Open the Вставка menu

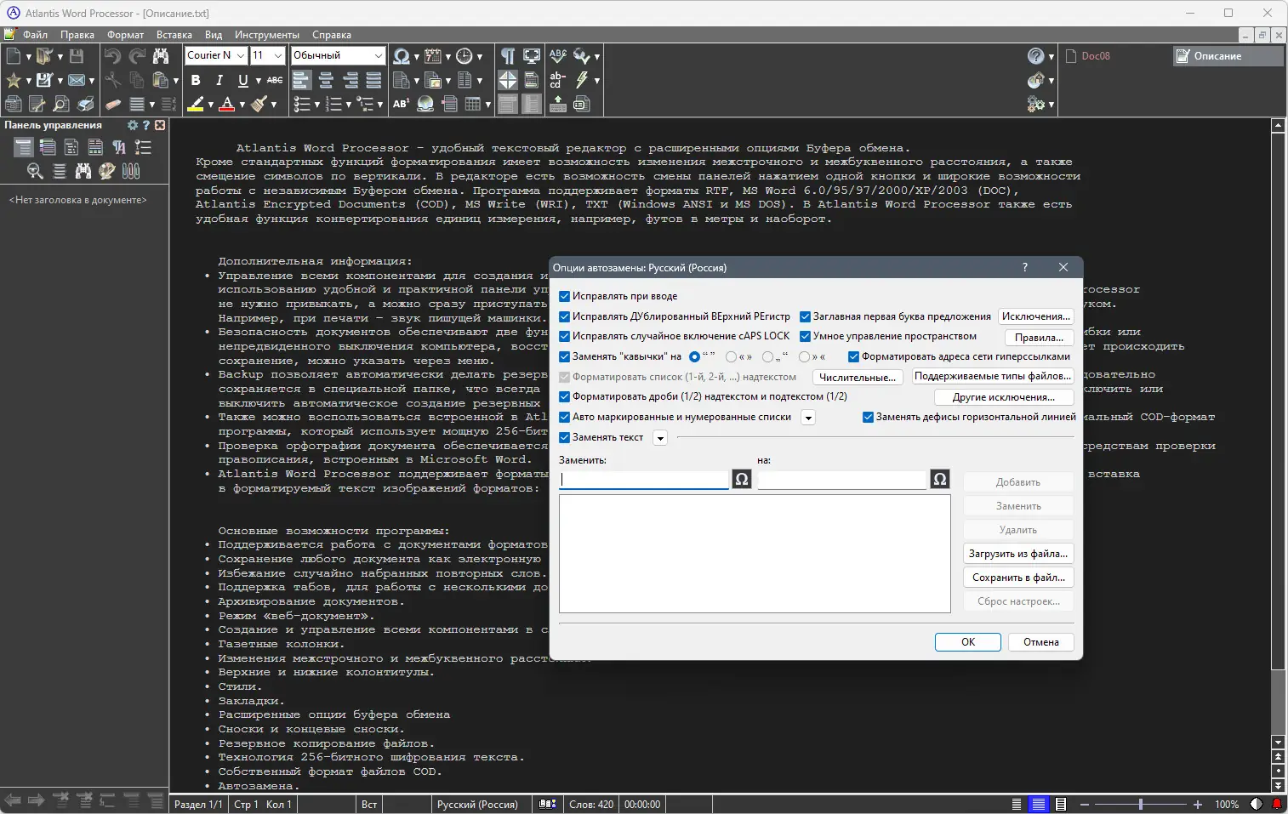[174, 35]
